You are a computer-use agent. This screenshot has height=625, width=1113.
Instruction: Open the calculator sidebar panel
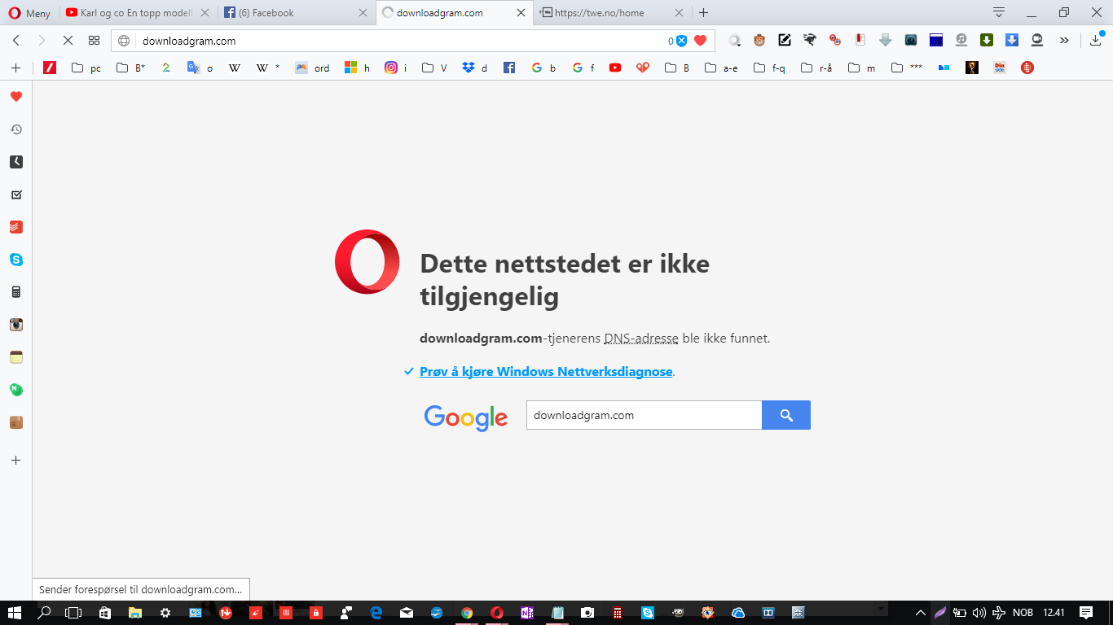tap(16, 292)
